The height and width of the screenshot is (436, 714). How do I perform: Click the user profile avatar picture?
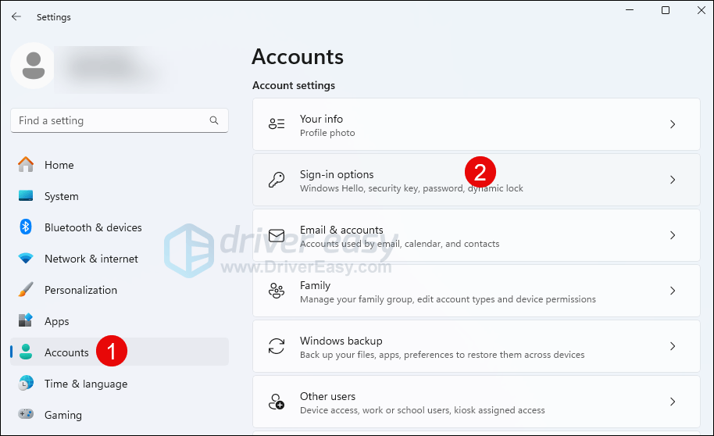(x=33, y=66)
